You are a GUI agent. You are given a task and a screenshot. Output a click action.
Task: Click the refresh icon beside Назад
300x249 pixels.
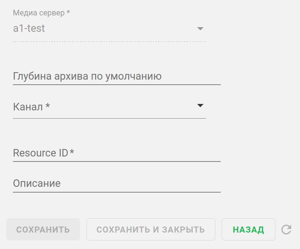point(286,229)
